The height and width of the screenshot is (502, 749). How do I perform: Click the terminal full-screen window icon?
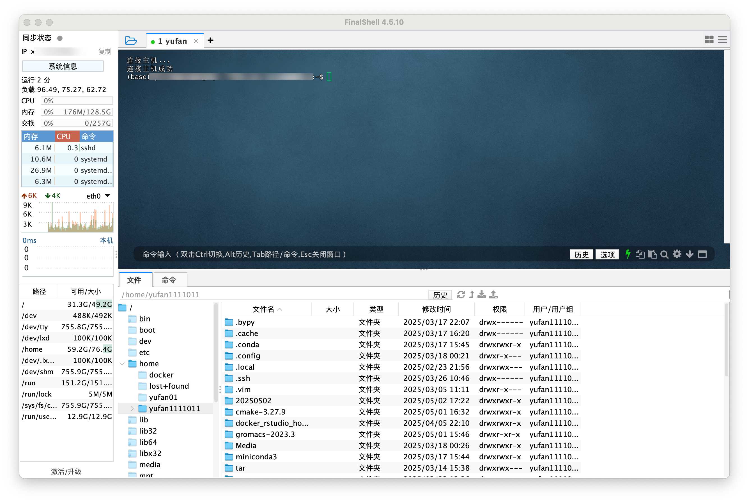[702, 255]
